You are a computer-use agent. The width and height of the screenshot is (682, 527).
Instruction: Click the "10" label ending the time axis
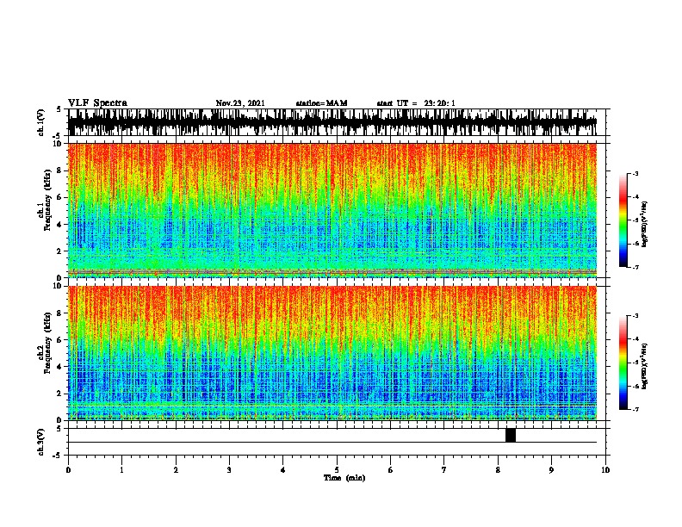click(x=605, y=470)
